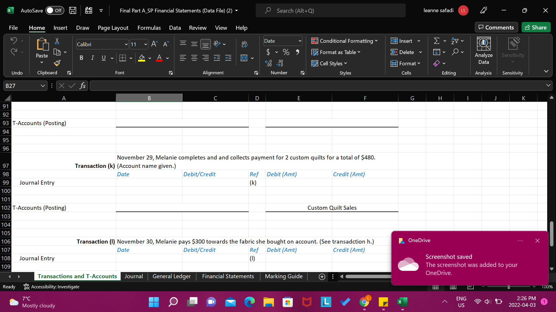Turn AutoSave on
Screen dimensions: 556x312
[55, 10]
